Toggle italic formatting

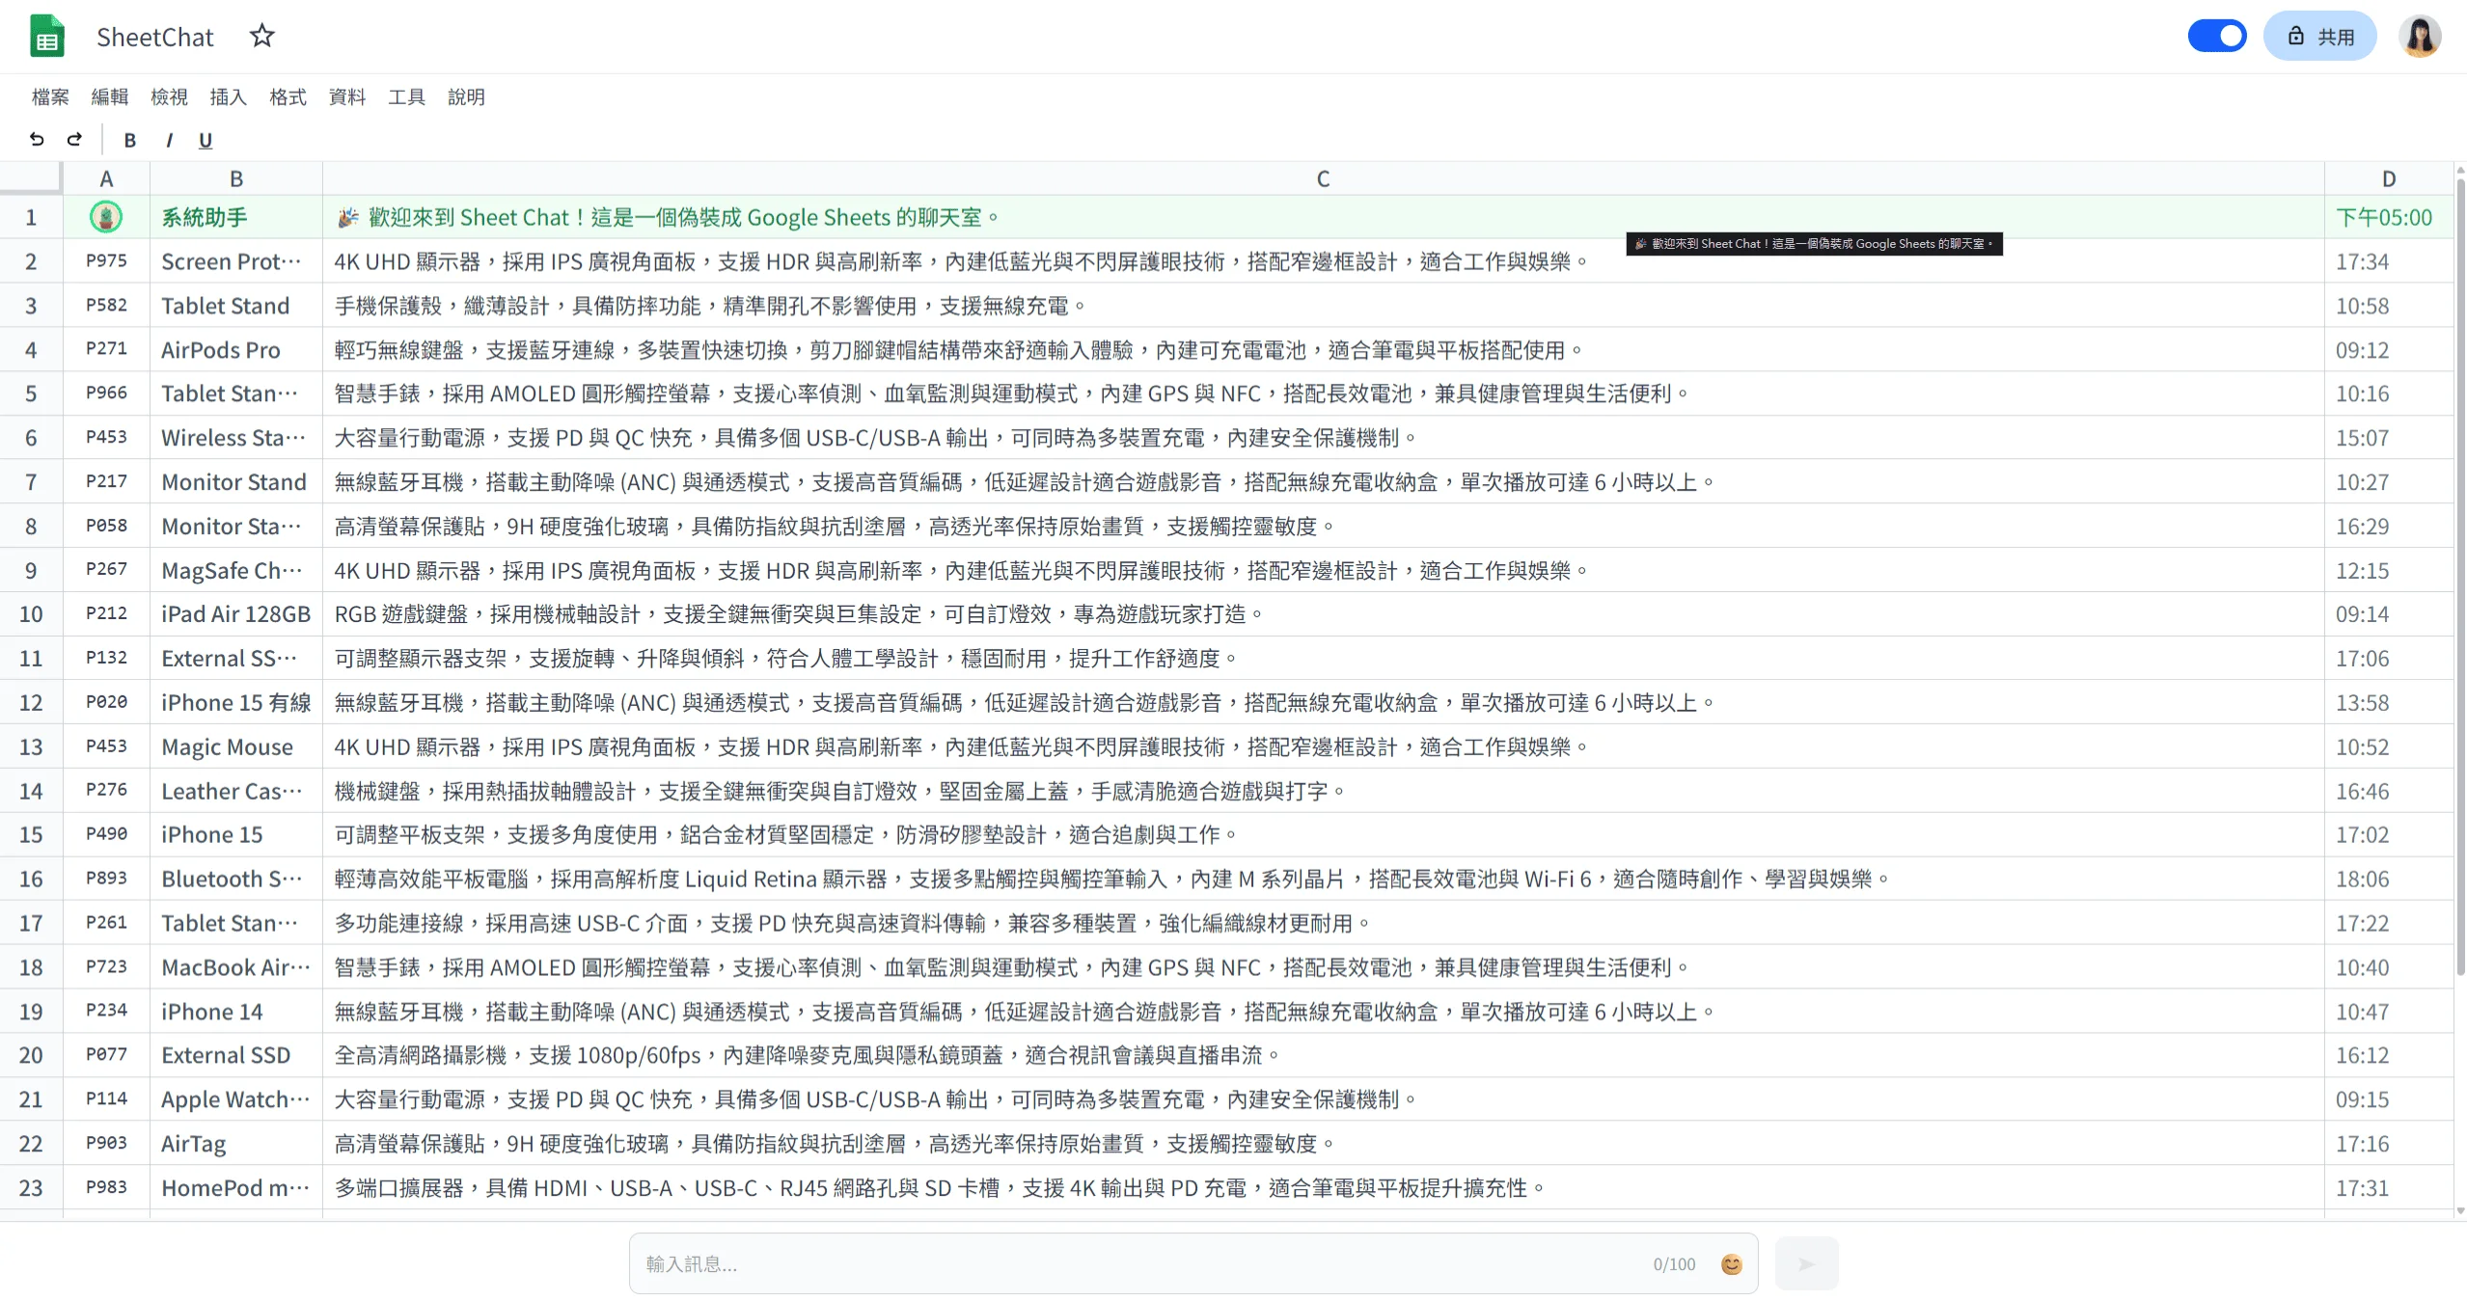[168, 140]
